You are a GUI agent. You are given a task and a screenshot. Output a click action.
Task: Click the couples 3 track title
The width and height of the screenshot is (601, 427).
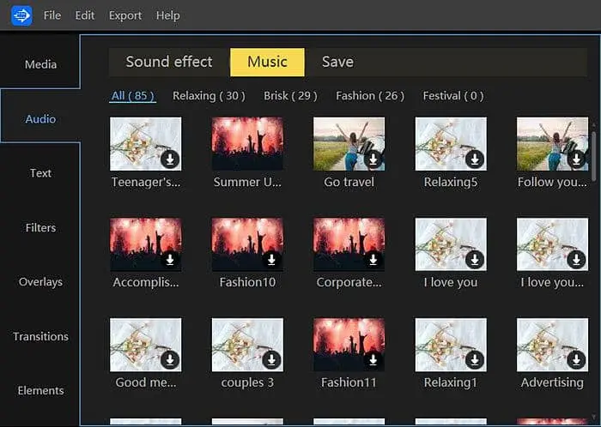247,382
